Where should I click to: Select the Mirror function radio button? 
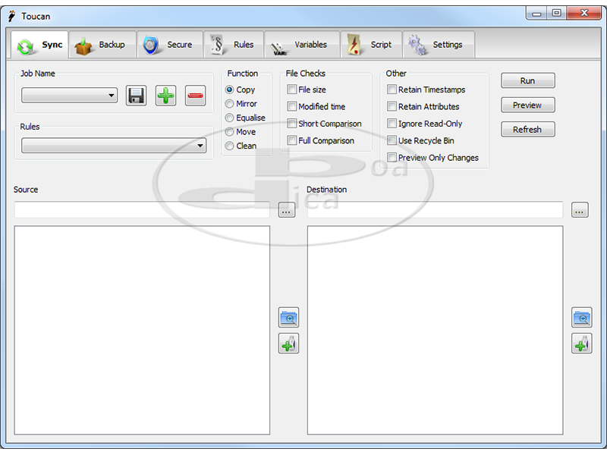tap(230, 104)
